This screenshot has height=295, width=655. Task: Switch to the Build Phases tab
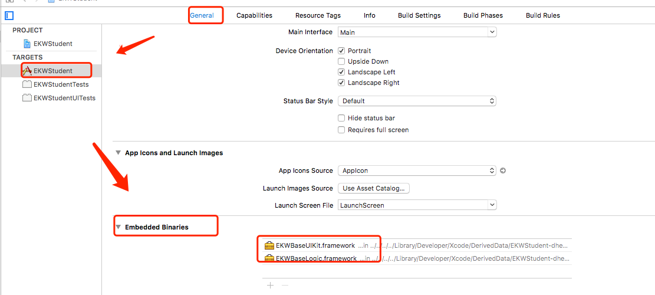[x=483, y=15]
